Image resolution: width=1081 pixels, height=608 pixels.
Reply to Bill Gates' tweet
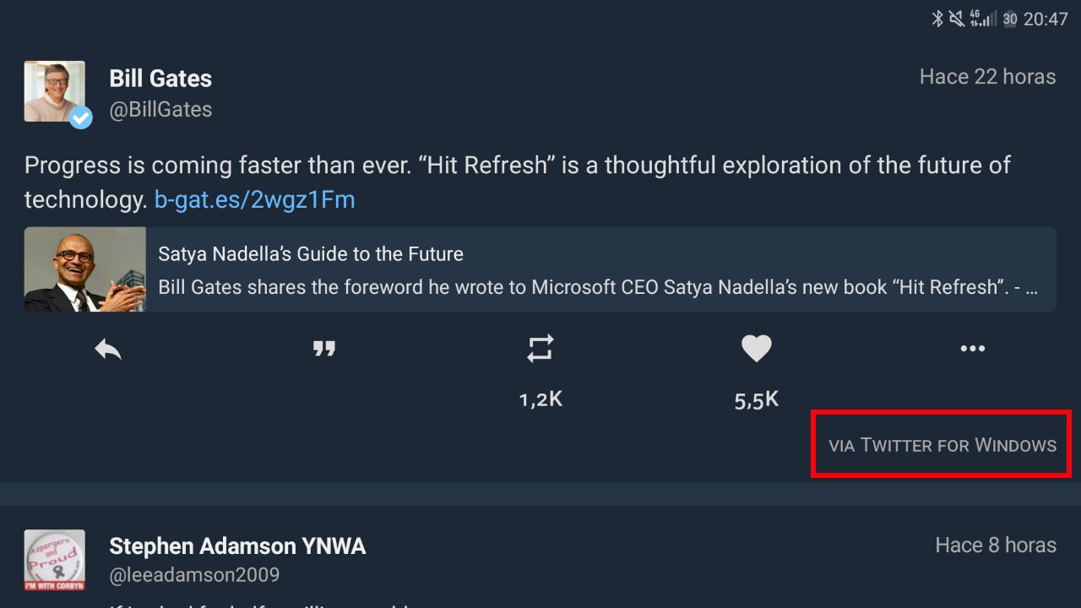[x=108, y=349]
